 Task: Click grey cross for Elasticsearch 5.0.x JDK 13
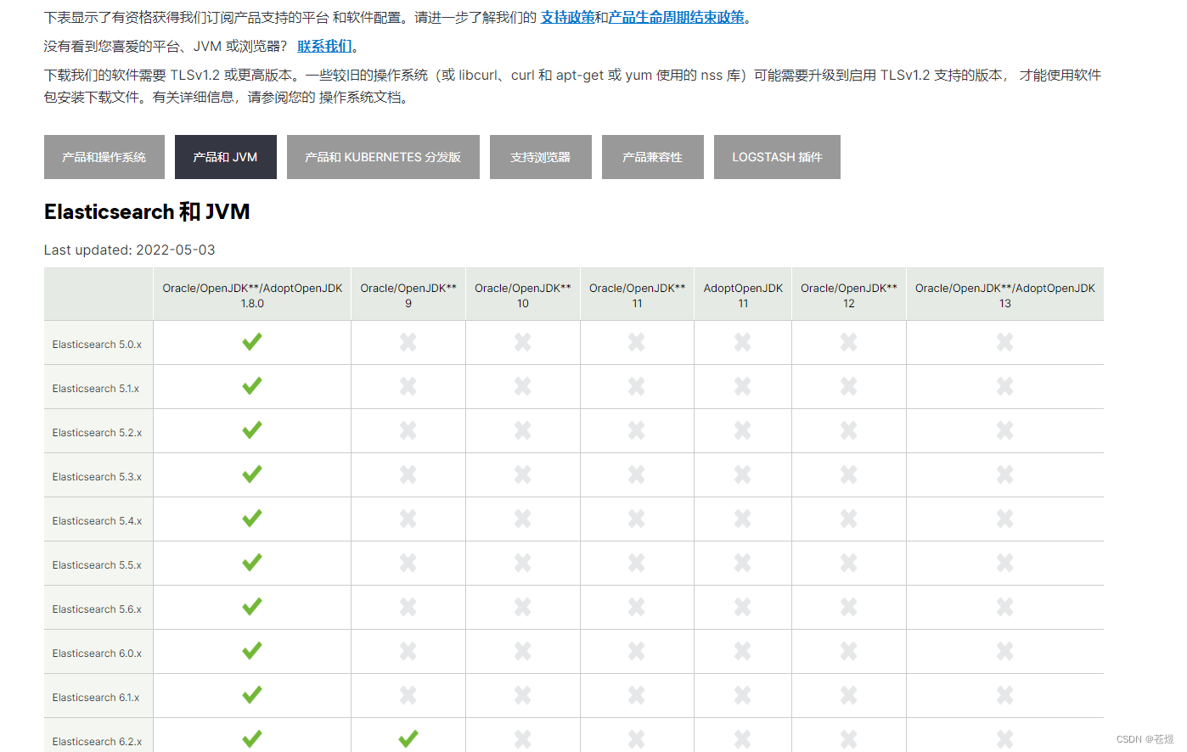pos(1005,342)
